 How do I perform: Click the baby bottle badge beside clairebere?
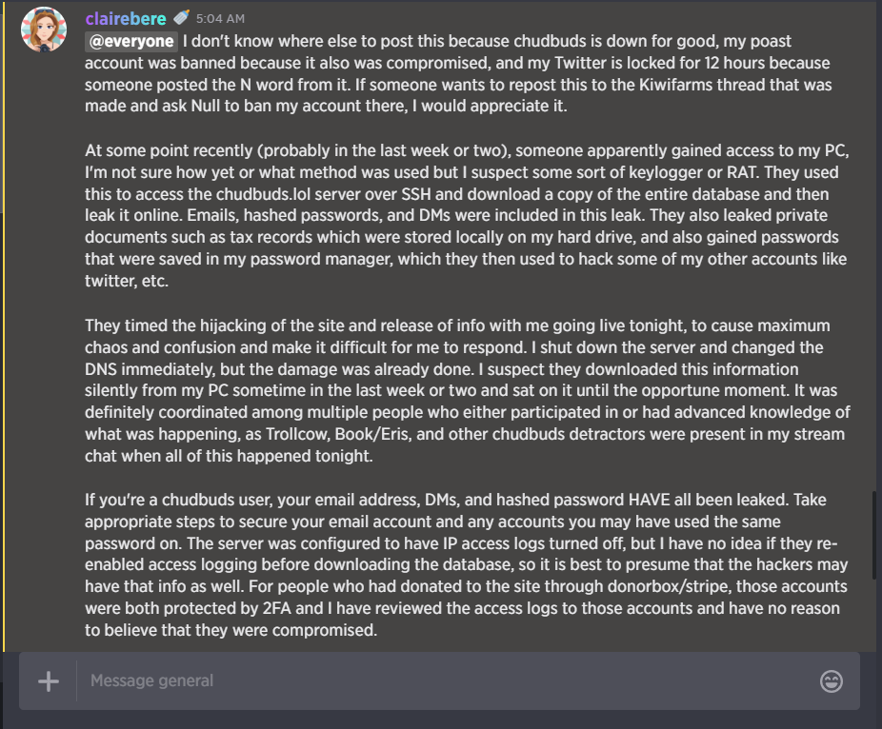[180, 18]
